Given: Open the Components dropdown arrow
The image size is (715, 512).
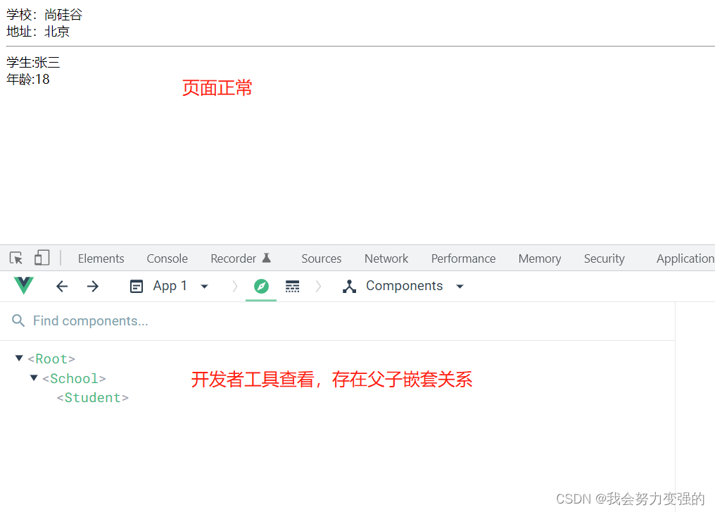Looking at the screenshot, I should coord(460,286).
